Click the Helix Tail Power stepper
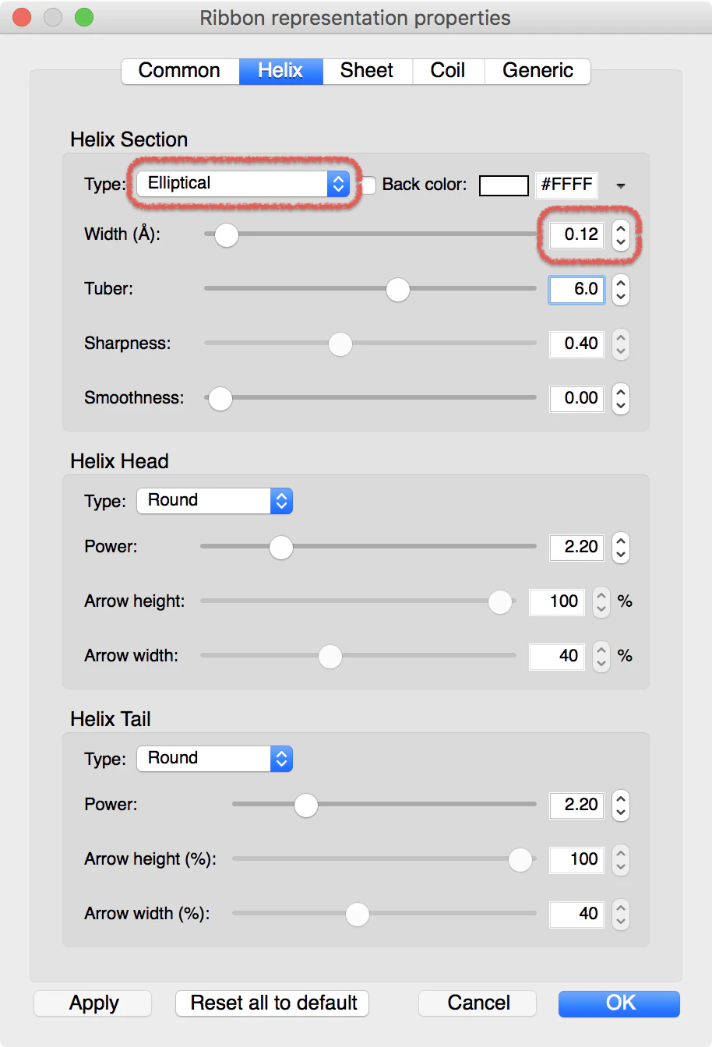 (x=620, y=805)
